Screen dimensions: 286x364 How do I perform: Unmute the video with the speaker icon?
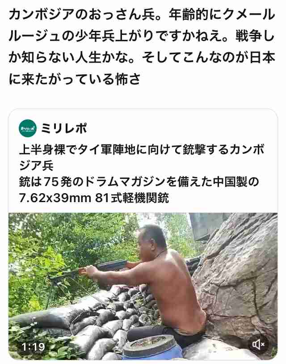pyautogui.click(x=259, y=344)
